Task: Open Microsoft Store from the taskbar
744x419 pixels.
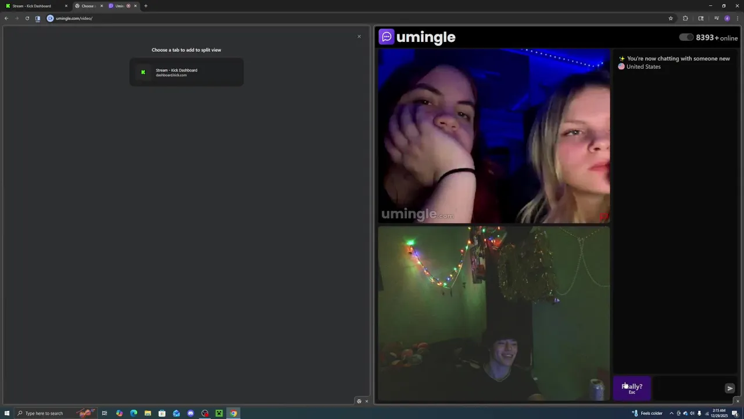Action: (162, 413)
